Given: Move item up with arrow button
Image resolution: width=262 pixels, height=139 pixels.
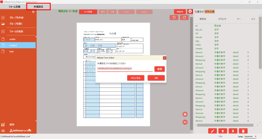Looking at the screenshot, I should [223, 131].
